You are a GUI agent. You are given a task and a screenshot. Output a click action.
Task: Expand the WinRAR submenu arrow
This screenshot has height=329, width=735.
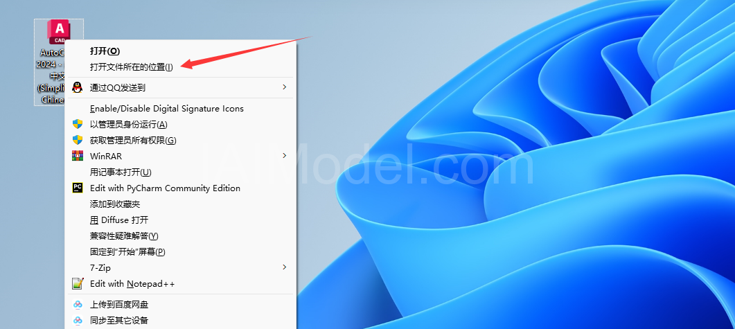284,155
